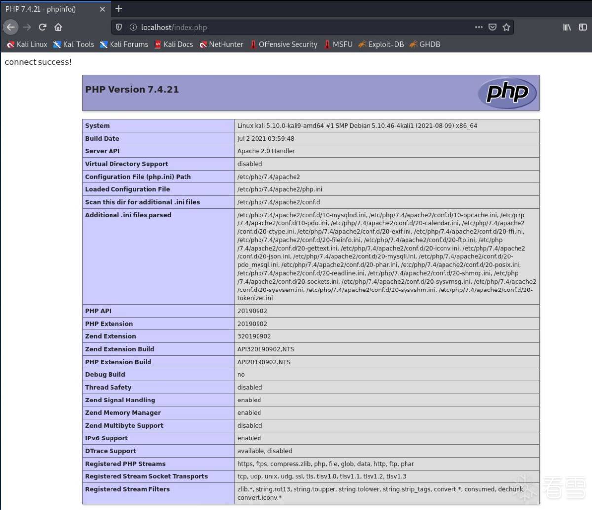Screen dimensions: 592x510
Task: Click the '/etc/php/7.4/apache2/conf.d' value
Action: 278,202
